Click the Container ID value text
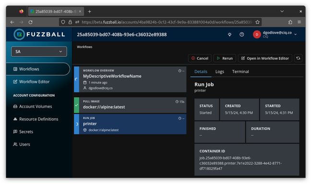The height and width of the screenshot is (185, 312). coord(240,163)
